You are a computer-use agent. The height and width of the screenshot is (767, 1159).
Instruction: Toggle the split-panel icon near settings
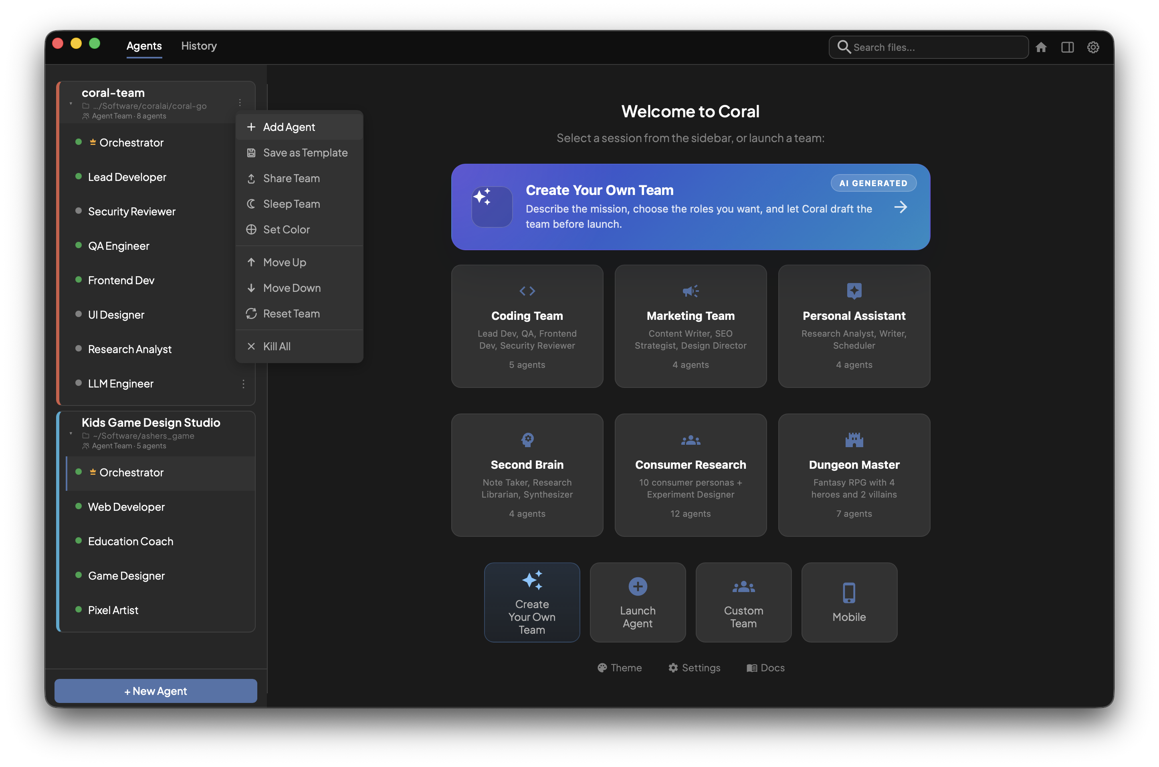(x=1068, y=47)
